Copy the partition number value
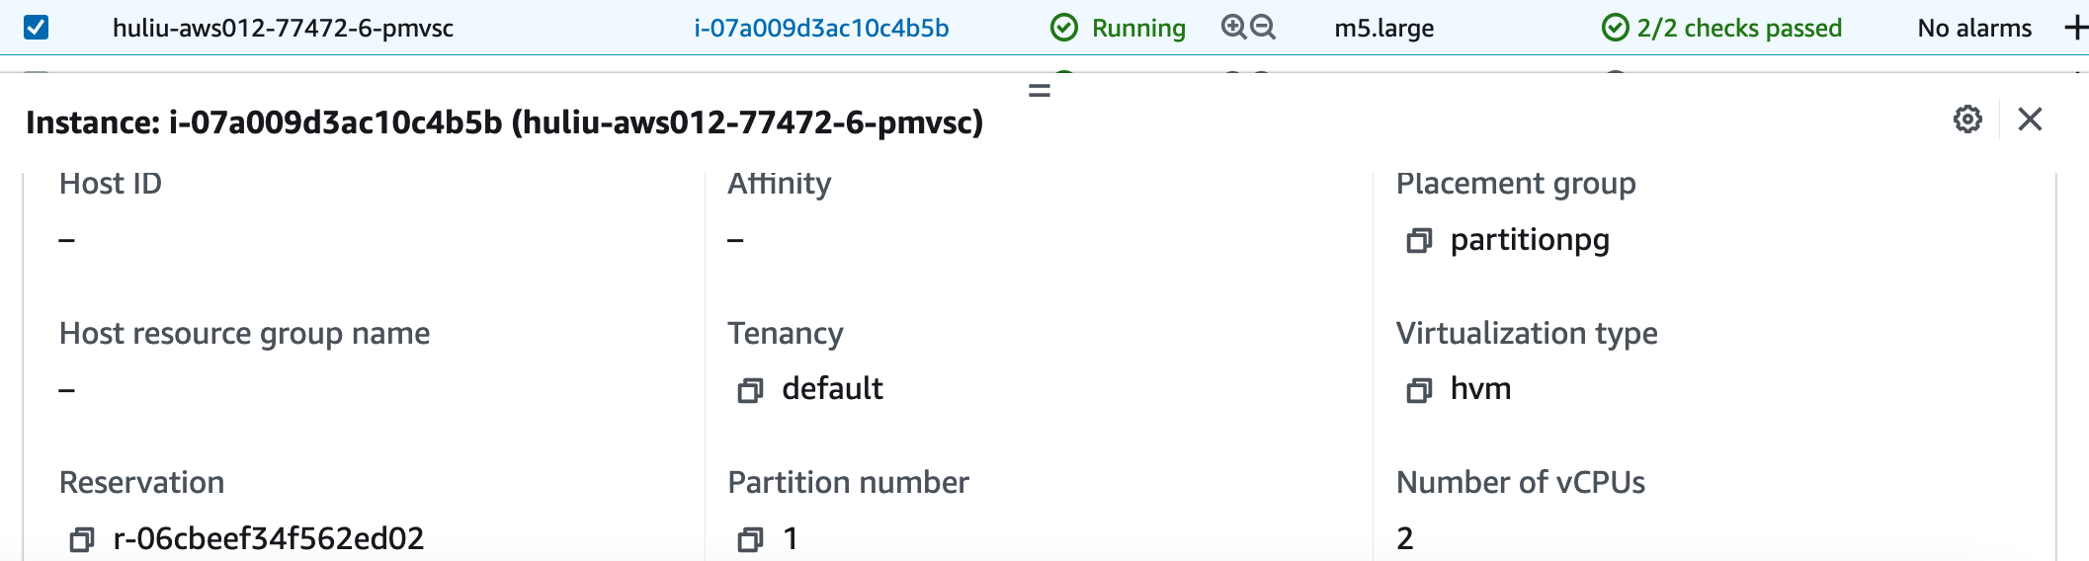 tap(750, 540)
